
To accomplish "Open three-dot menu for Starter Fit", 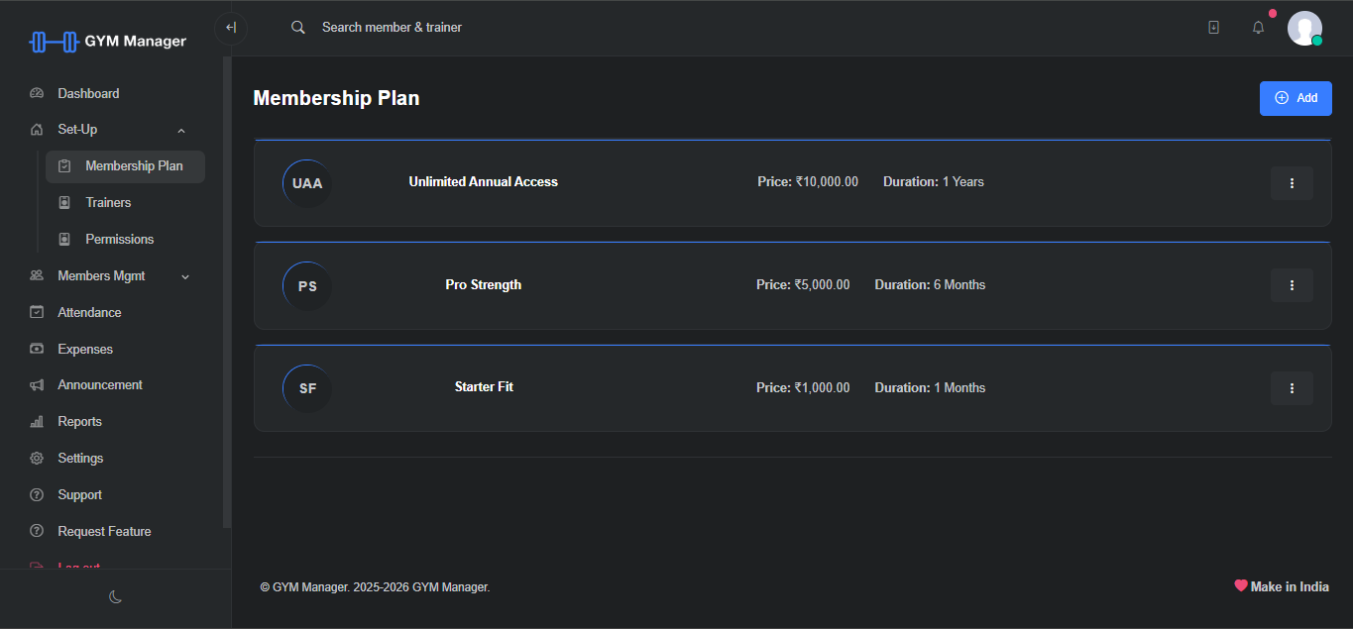I will [x=1292, y=388].
